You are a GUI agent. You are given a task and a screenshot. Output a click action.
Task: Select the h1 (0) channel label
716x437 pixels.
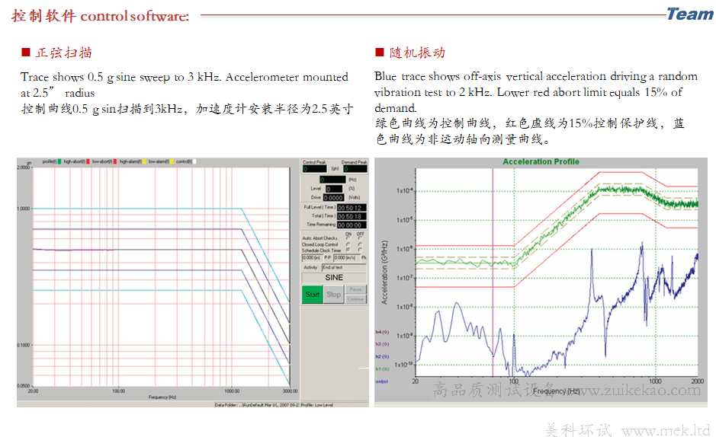[x=382, y=368]
